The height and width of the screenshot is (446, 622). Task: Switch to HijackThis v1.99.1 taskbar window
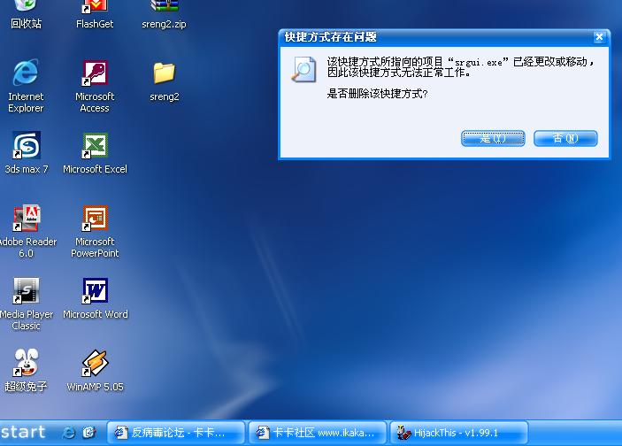click(x=459, y=433)
